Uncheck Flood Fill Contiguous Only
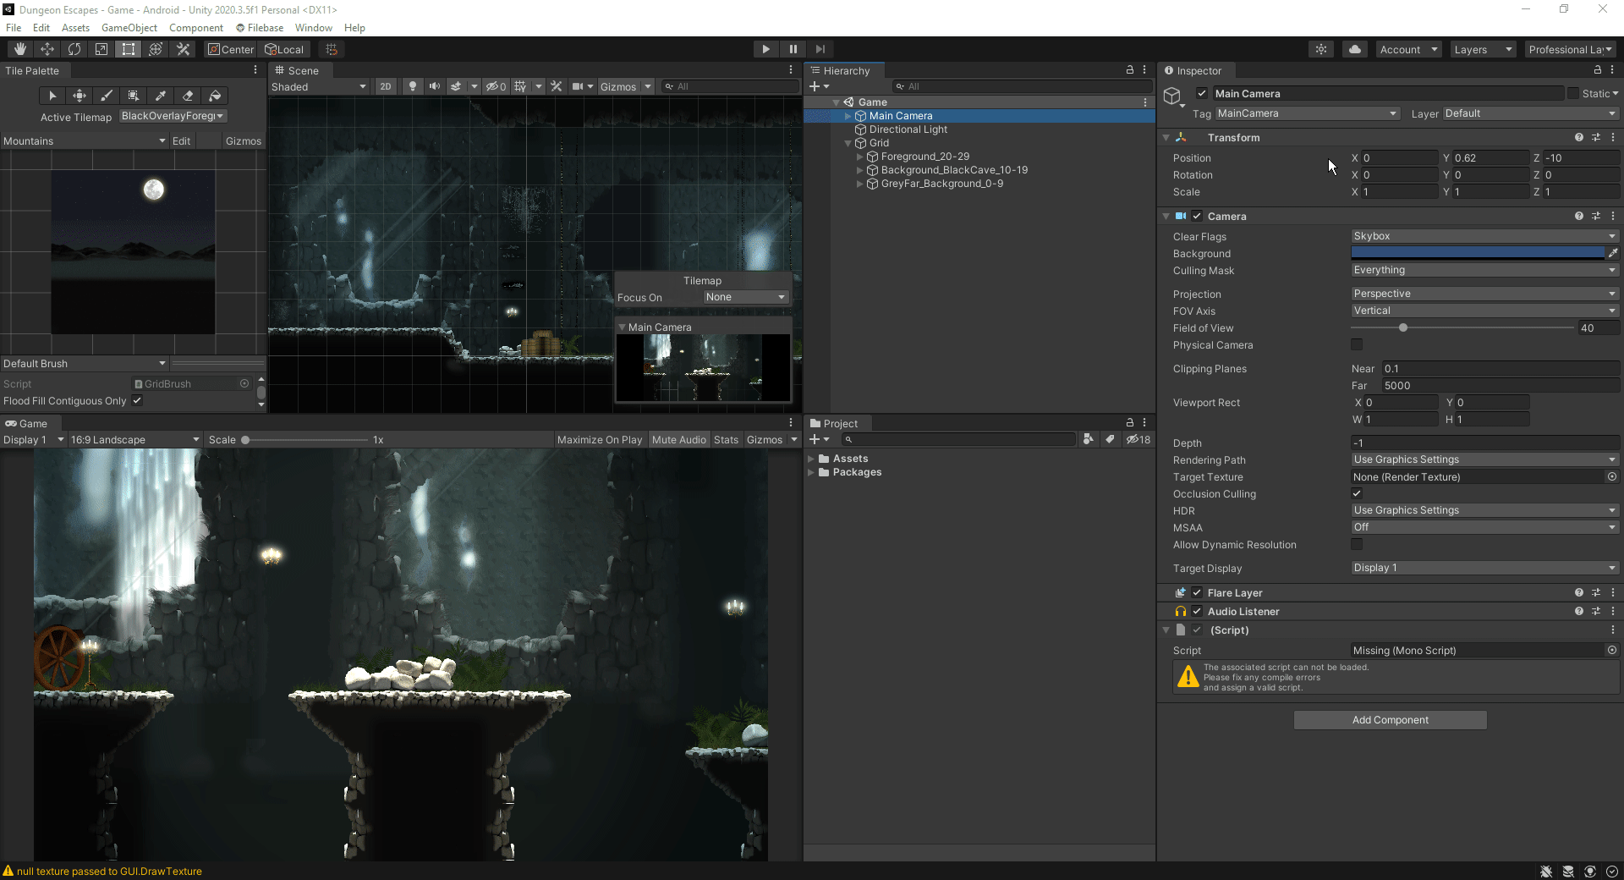 (x=137, y=400)
